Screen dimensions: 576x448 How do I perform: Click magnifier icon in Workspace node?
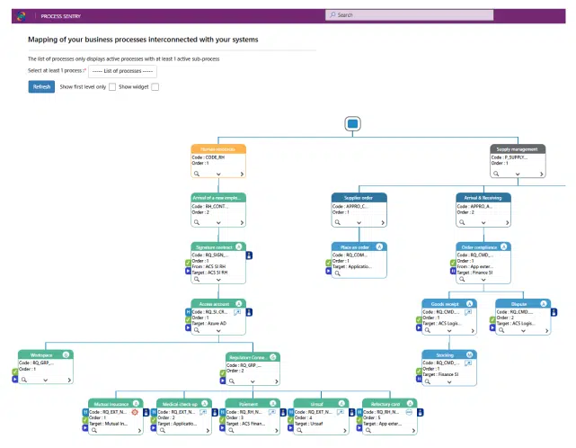point(24,379)
